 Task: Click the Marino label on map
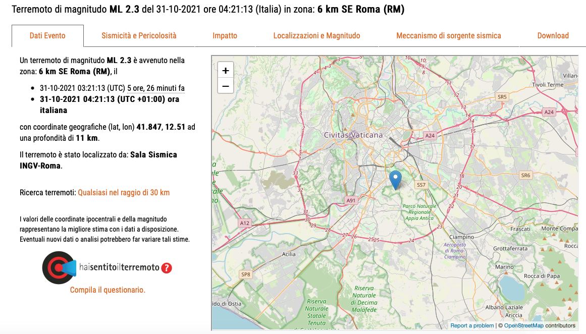[x=504, y=267]
